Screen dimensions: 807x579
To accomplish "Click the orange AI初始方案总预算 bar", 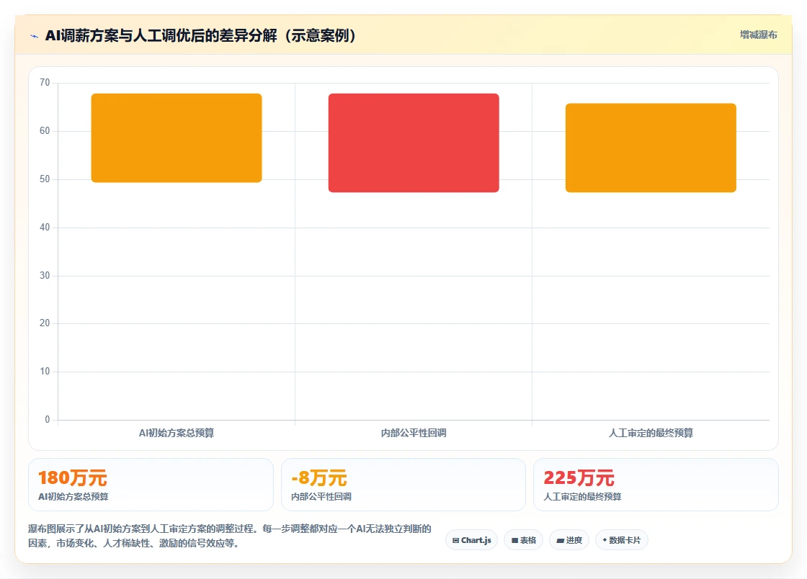I will pos(177,138).
